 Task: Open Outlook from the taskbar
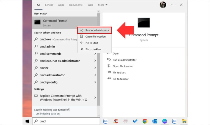point(155,121)
